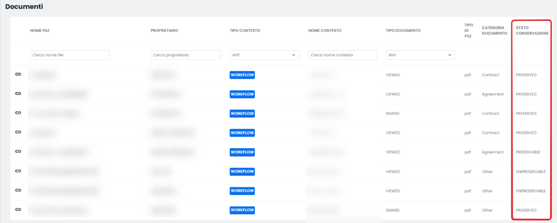Click WORKFLOW badge in the PRESERVABLE row
This screenshot has height=223, width=557.
[242, 152]
